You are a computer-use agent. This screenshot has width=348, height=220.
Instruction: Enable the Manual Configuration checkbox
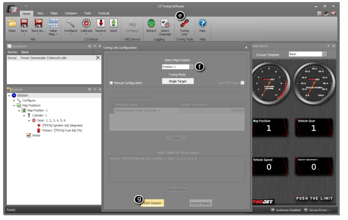111,83
